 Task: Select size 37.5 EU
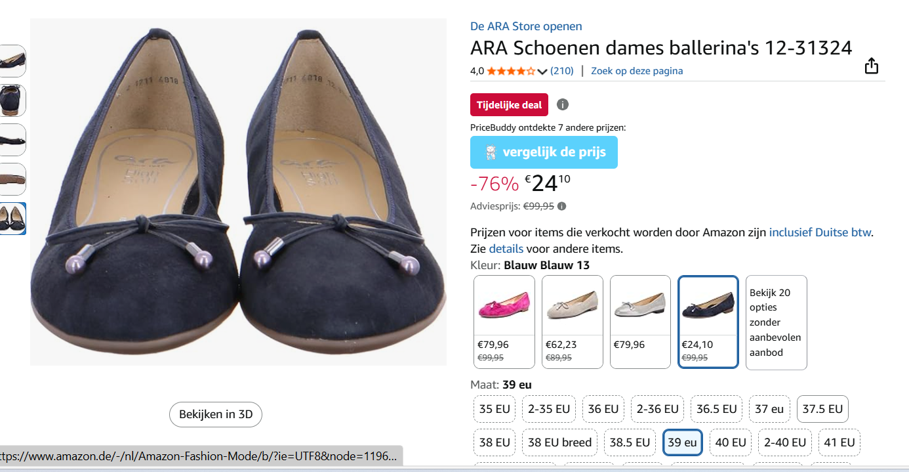822,408
